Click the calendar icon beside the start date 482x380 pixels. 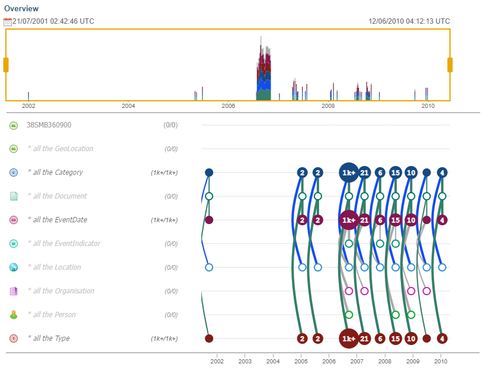pos(8,21)
